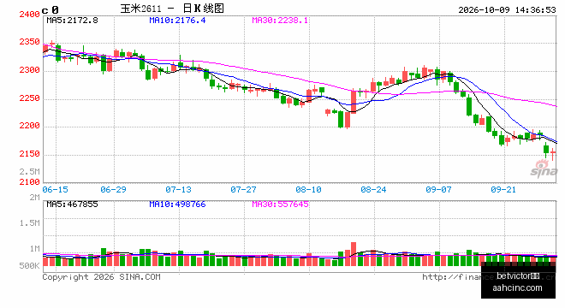Click the 09-21 date label
565x308 pixels.
tap(503, 189)
